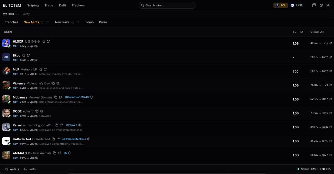Click the EL TOTEM logo
The height and width of the screenshot is (174, 334).
12,5
